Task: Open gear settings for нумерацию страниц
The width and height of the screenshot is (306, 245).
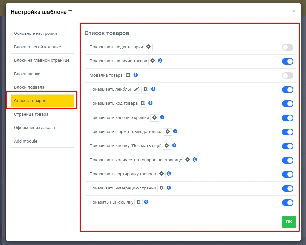Action: click(161, 188)
